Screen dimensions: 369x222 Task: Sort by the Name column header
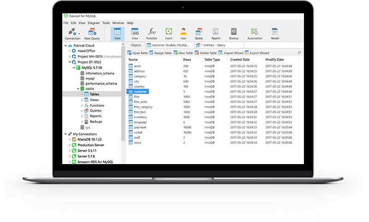click(x=133, y=60)
